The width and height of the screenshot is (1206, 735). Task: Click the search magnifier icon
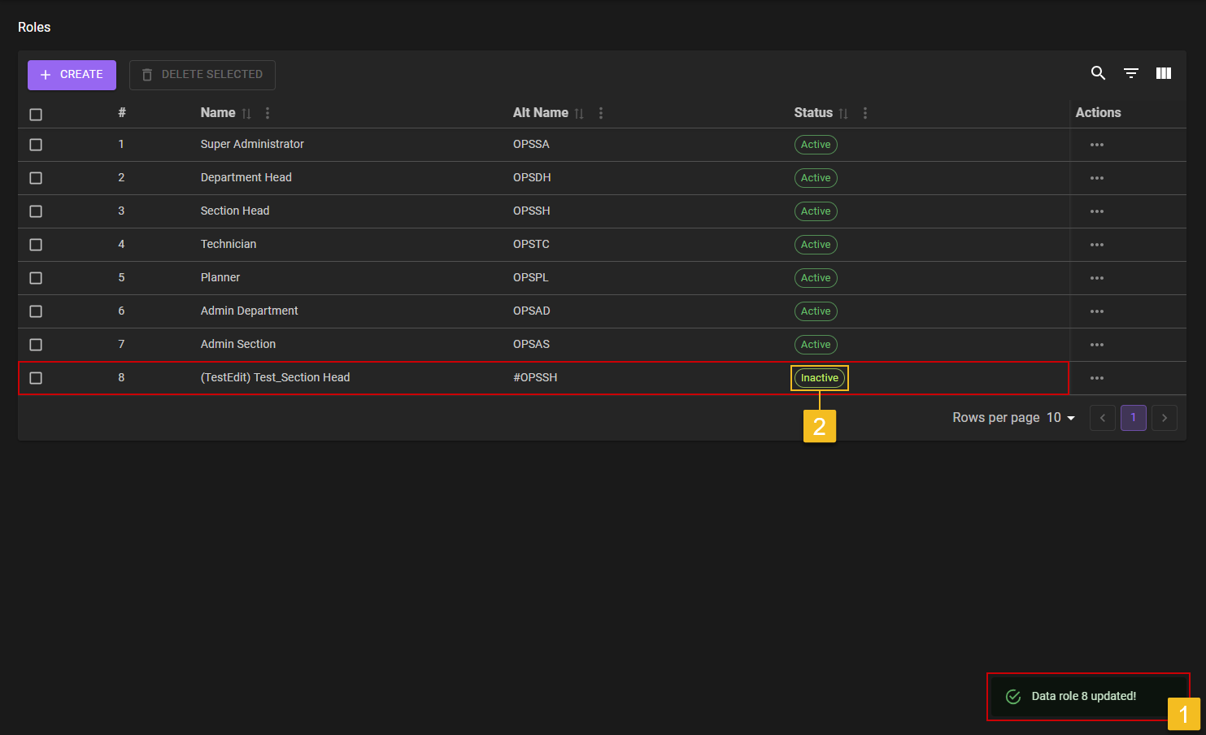pos(1098,73)
